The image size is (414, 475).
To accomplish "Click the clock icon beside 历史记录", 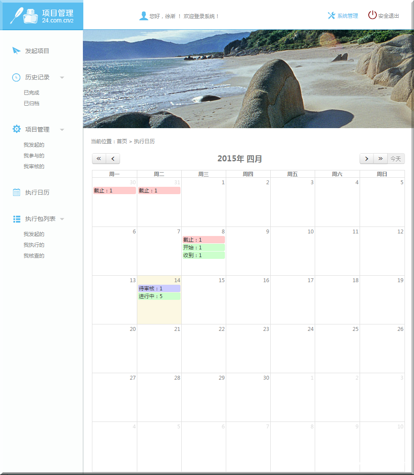I will (x=16, y=77).
